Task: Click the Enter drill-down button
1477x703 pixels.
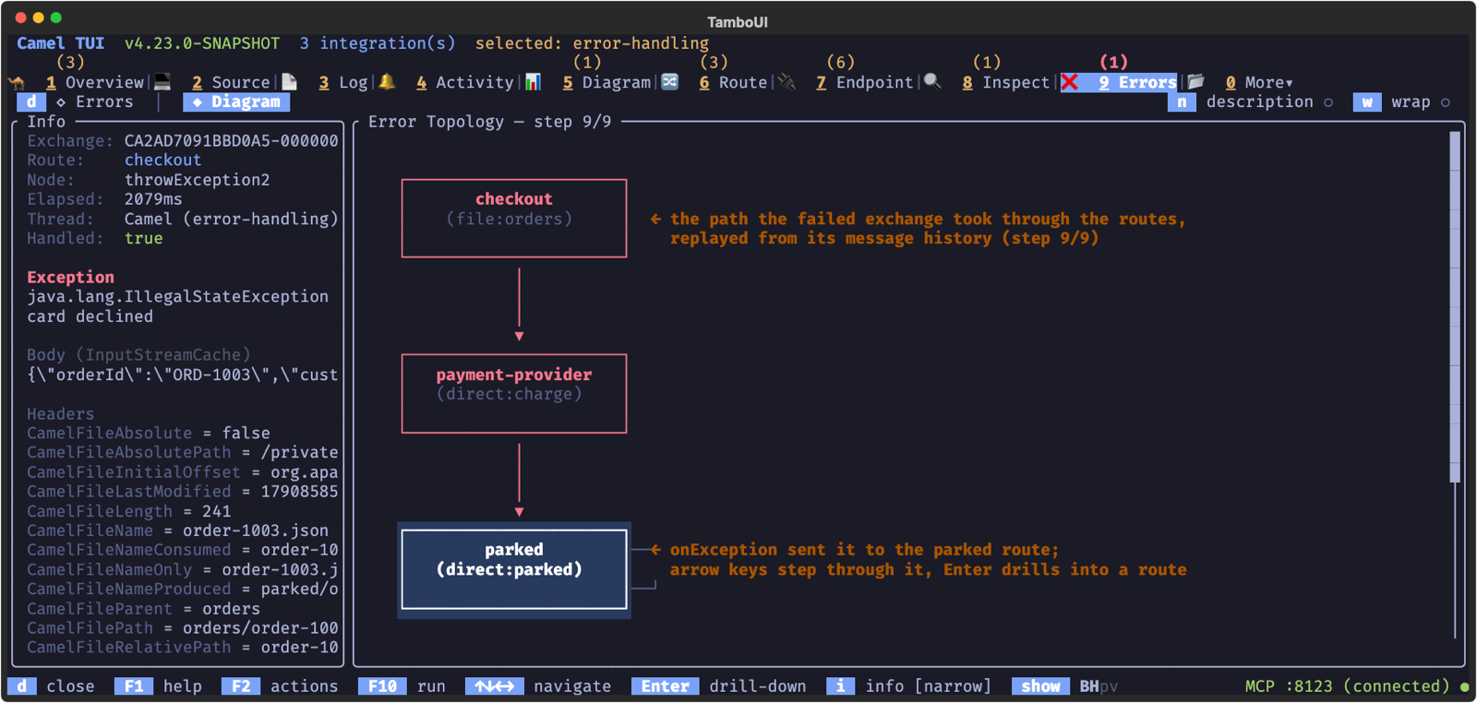Action: pyautogui.click(x=666, y=686)
